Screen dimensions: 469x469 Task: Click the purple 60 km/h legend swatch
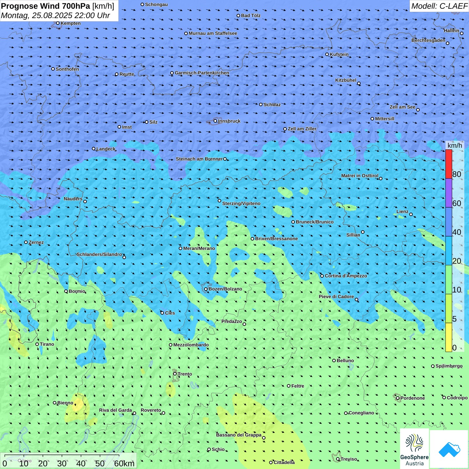coord(449,193)
